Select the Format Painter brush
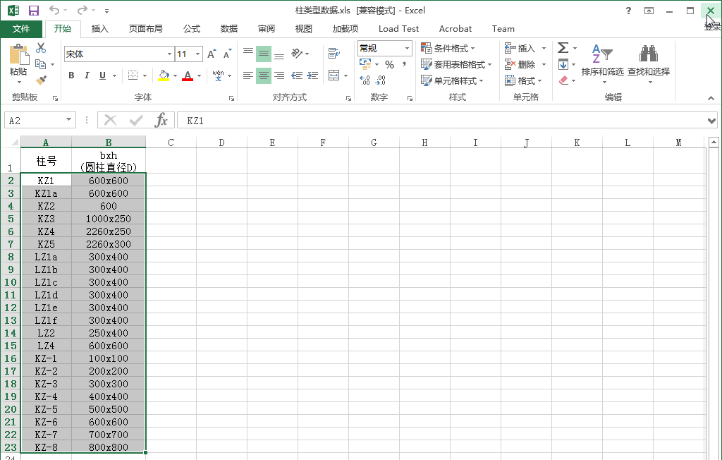Screen dimensions: 722x460 point(41,80)
